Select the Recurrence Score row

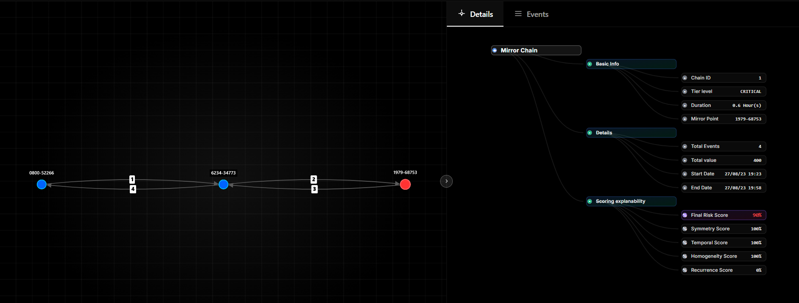(724, 270)
